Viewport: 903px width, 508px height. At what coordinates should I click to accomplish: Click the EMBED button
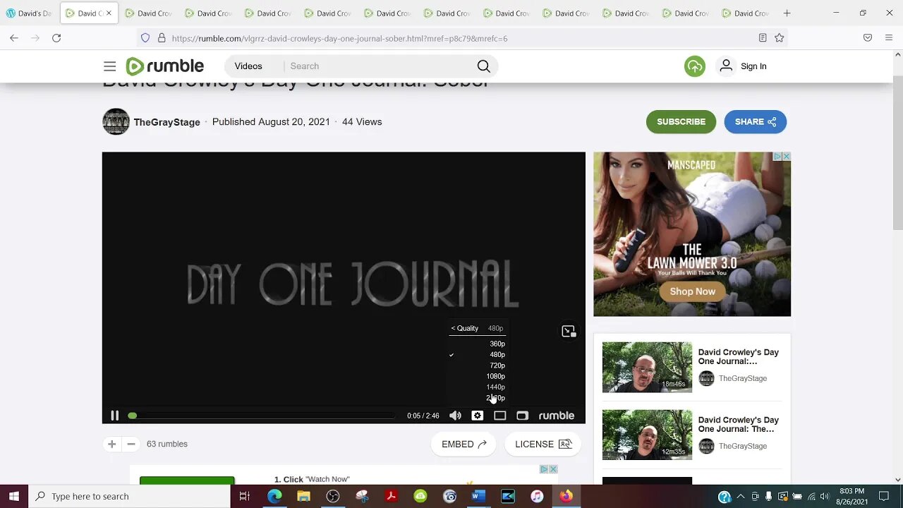point(463,444)
